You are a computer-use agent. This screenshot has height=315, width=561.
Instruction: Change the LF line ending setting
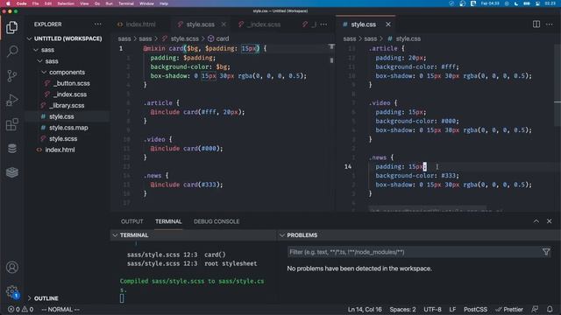click(452, 309)
